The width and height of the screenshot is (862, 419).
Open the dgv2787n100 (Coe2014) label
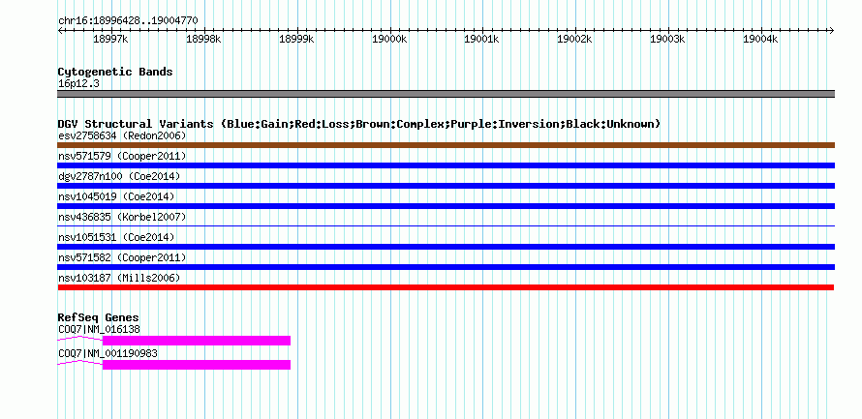point(119,176)
